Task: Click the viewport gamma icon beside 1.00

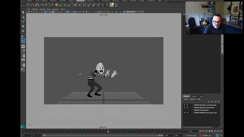Action: point(116,12)
